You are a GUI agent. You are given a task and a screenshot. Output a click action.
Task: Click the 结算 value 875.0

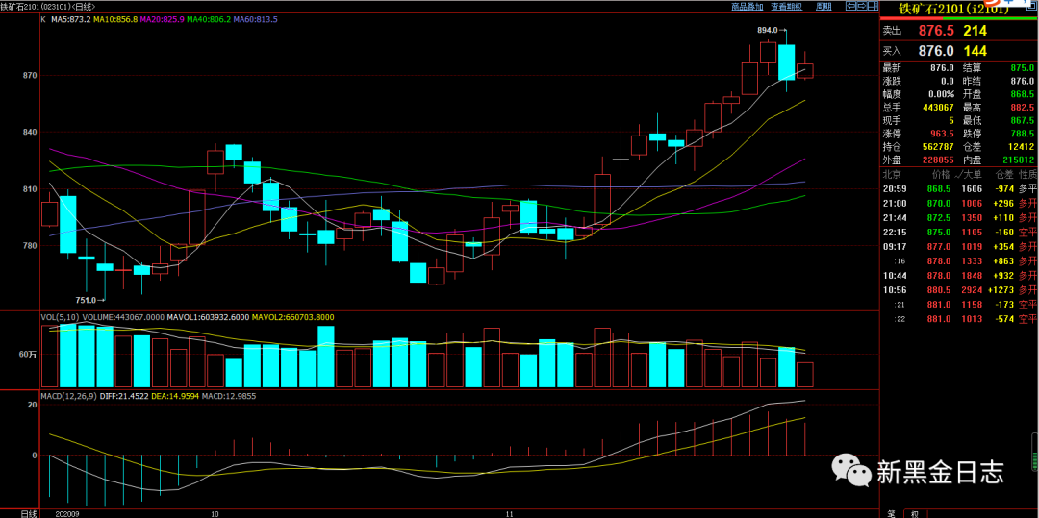click(x=1022, y=68)
